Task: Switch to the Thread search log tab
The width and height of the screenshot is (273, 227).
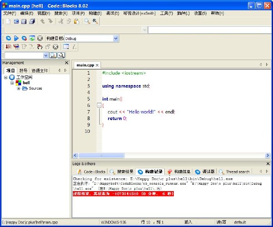Action: pyautogui.click(x=234, y=172)
